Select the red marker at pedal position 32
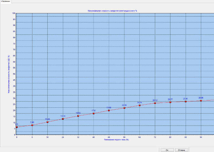 click(78, 116)
